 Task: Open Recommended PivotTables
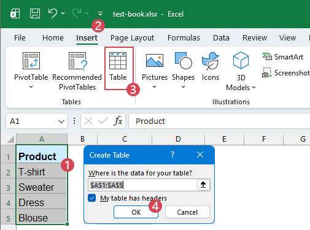pyautogui.click(x=77, y=71)
